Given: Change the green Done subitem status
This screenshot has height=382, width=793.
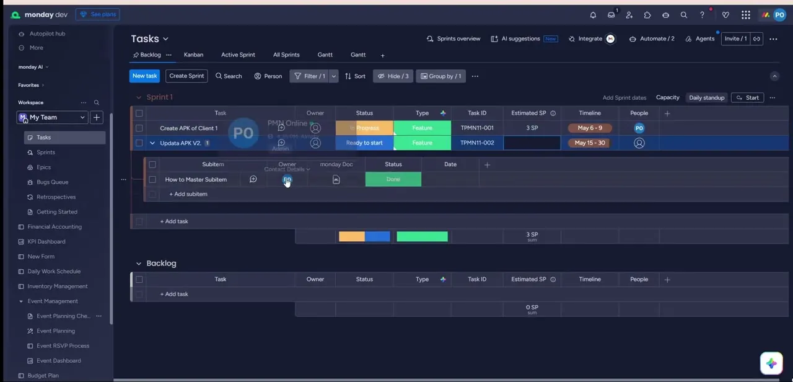Looking at the screenshot, I should [x=393, y=179].
